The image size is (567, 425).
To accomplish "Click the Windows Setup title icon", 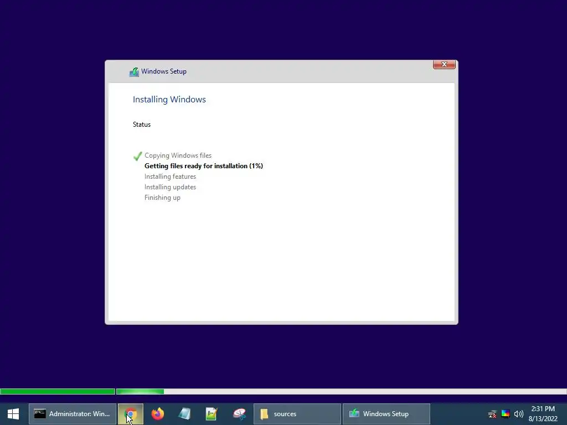I will click(x=134, y=71).
